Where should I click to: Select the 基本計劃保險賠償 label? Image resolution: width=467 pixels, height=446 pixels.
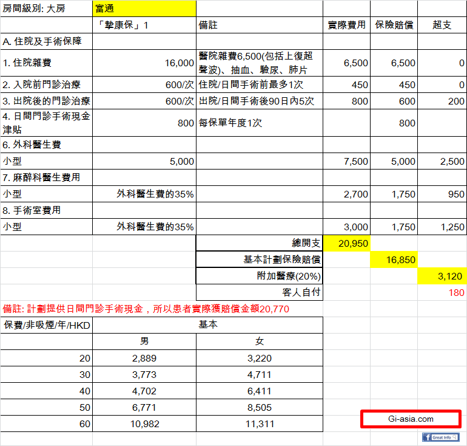point(260,259)
